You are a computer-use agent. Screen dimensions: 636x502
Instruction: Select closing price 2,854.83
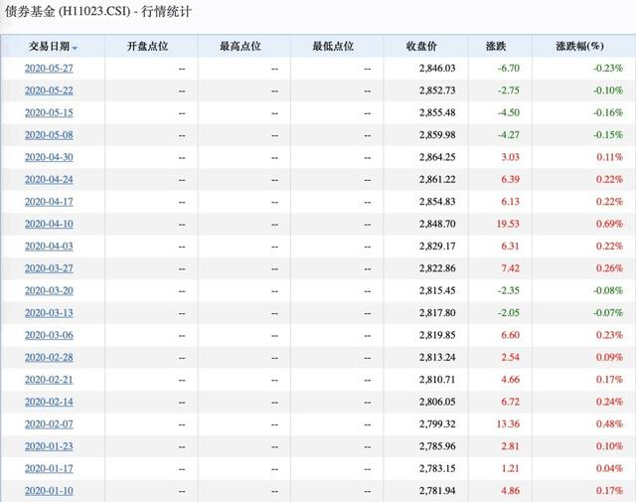pyautogui.click(x=437, y=202)
